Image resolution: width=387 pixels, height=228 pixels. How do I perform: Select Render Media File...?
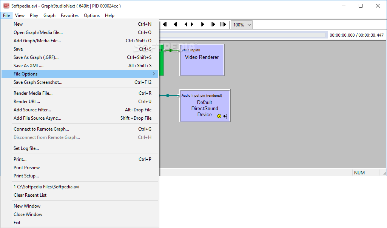coord(80,93)
